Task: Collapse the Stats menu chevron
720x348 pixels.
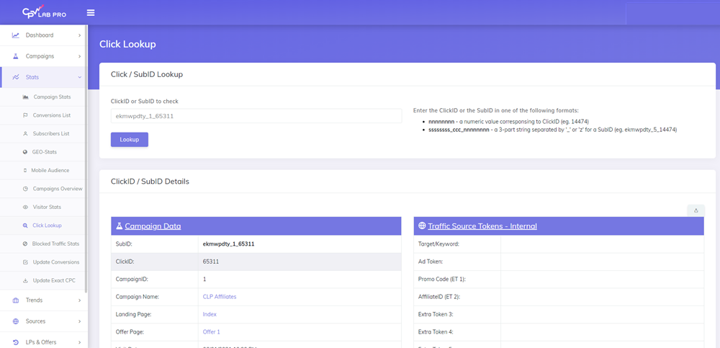Action: pos(79,77)
